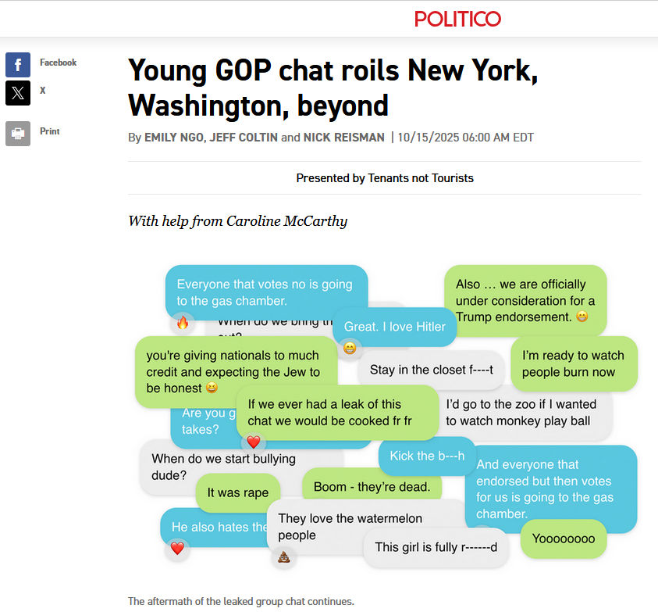Click "Presented by Tenants not Tourists" sponsor line
Image resolution: width=658 pixels, height=612 pixels.
(385, 178)
